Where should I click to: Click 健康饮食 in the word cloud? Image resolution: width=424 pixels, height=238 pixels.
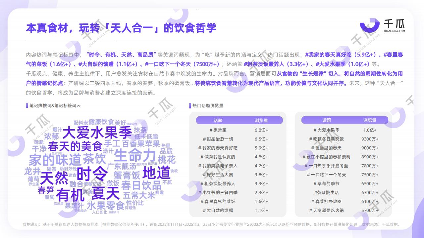point(101,122)
